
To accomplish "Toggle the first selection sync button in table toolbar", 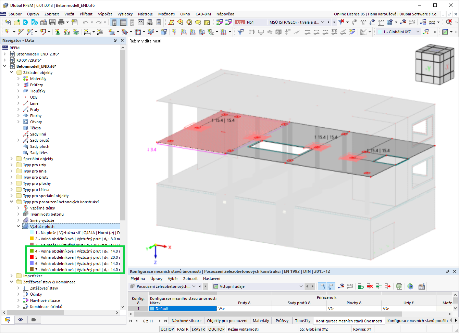I will 322,286.
